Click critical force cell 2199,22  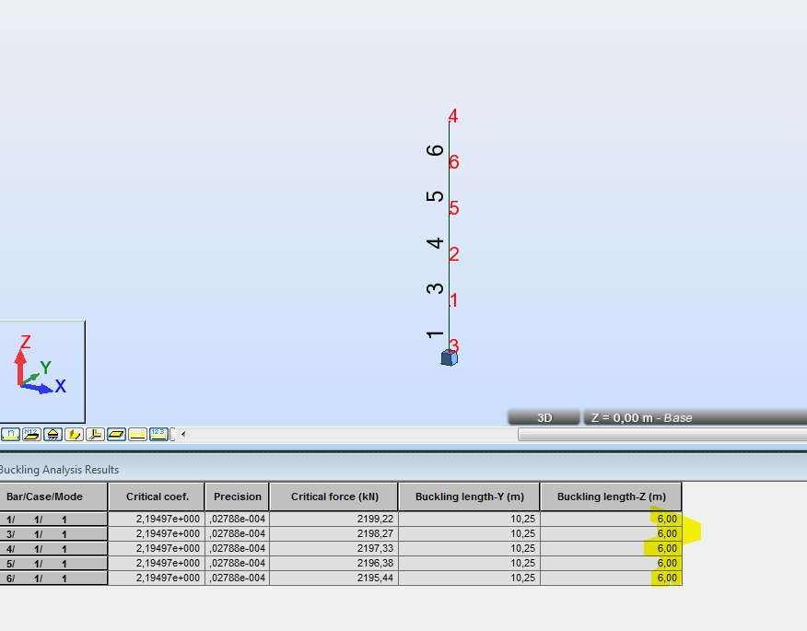(334, 519)
